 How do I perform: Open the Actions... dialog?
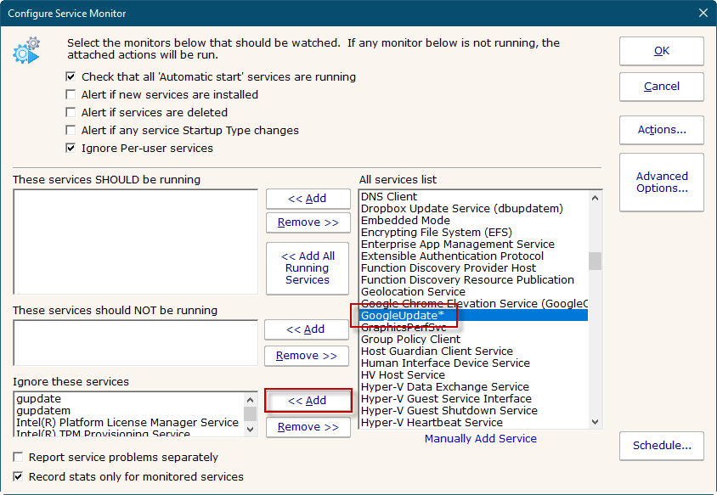661,130
